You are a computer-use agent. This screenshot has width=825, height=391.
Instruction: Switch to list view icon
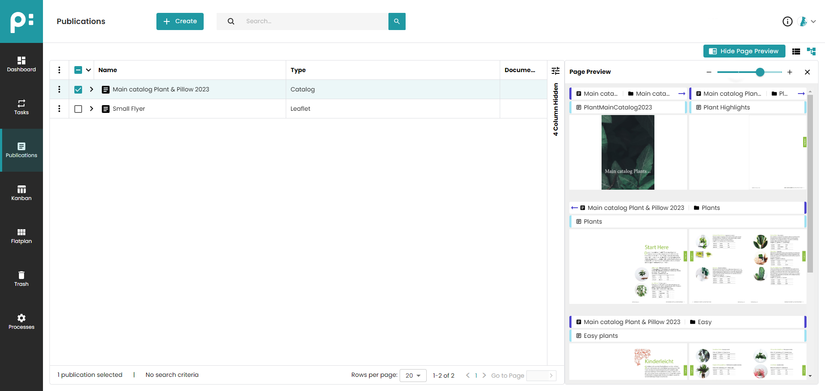[x=796, y=52]
